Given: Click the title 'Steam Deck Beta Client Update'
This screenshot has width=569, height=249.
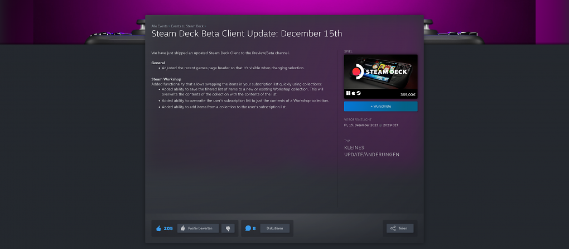Looking at the screenshot, I should (247, 33).
